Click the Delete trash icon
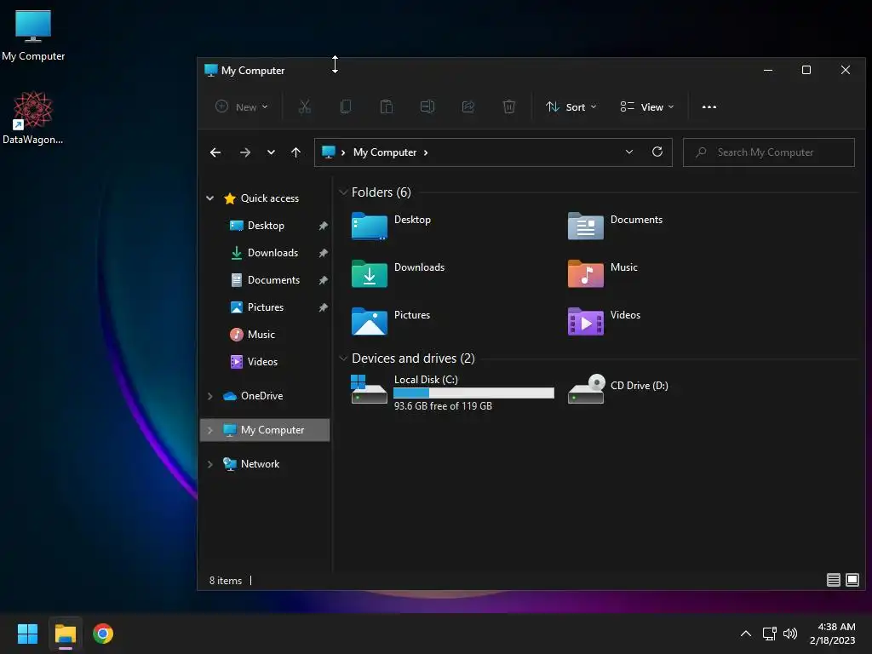The image size is (872, 654). pyautogui.click(x=509, y=106)
